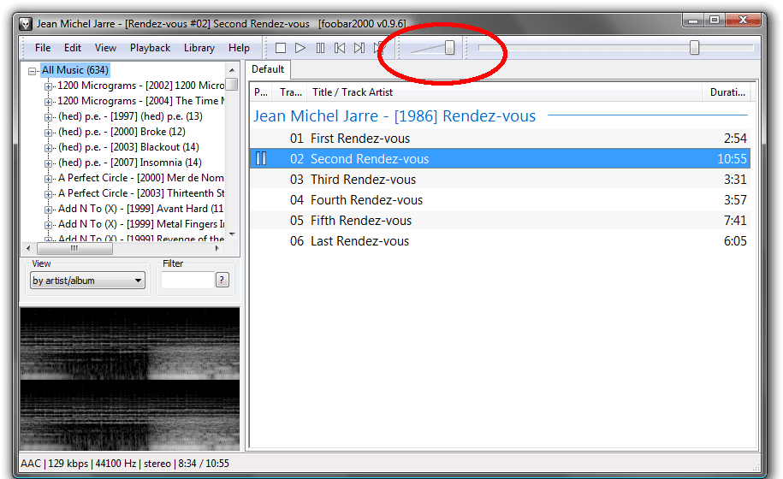Viewport: 783px width, 479px height.
Task: Pause playback with the Pause button
Action: 320,48
